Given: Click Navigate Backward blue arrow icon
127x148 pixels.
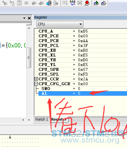Looking at the screenshot, I should point(49,3).
